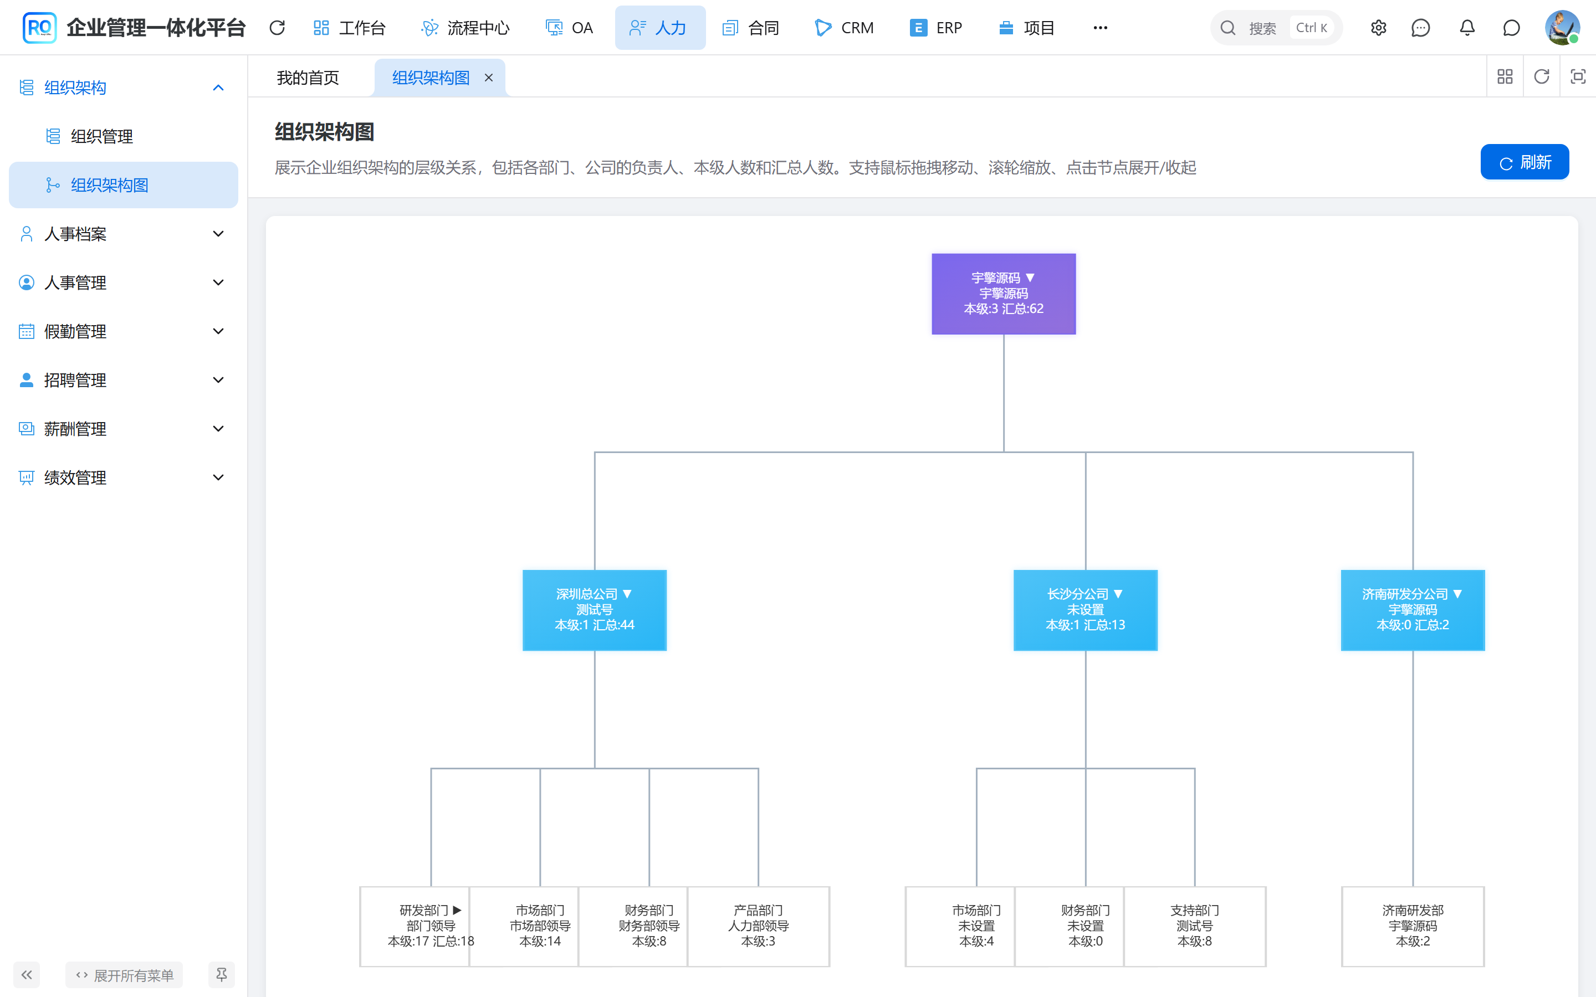Open the user avatar menu
1596x997 pixels.
1562,28
